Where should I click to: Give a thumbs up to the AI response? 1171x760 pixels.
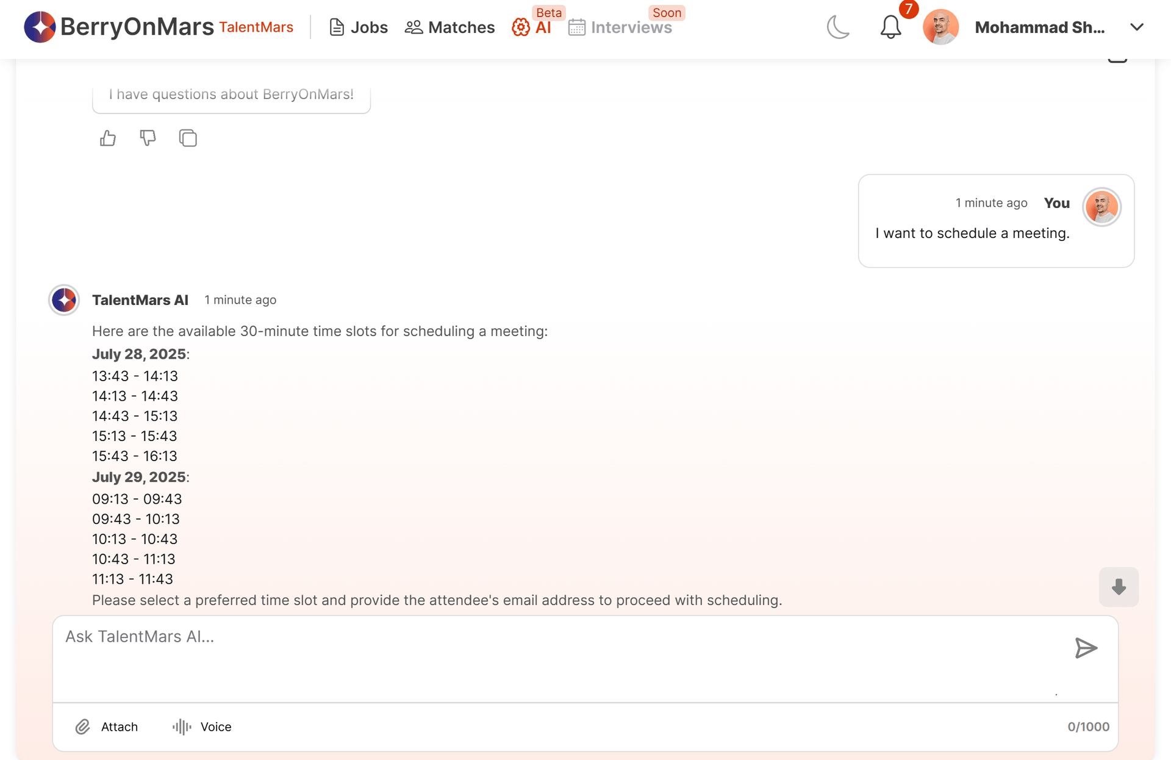[107, 138]
